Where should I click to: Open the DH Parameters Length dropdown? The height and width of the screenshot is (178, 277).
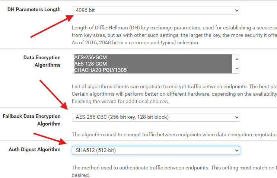coord(156,10)
